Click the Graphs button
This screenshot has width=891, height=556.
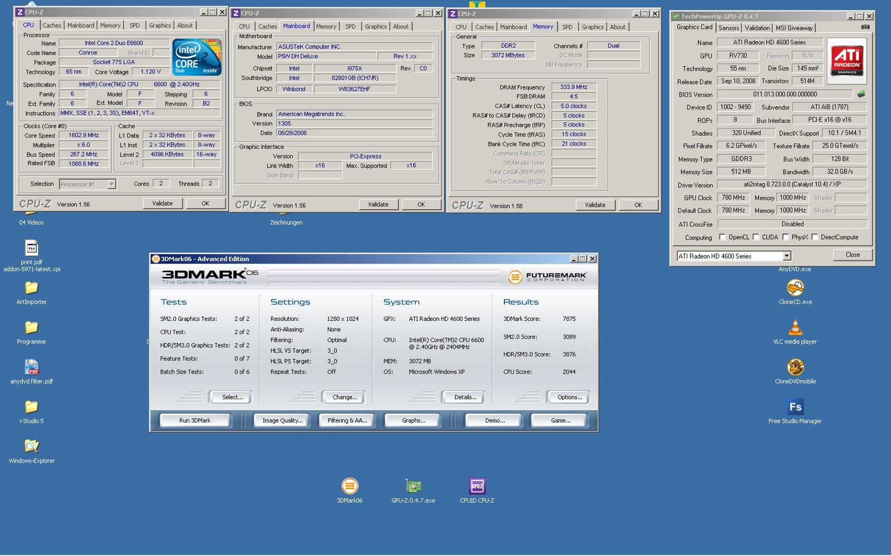click(413, 420)
